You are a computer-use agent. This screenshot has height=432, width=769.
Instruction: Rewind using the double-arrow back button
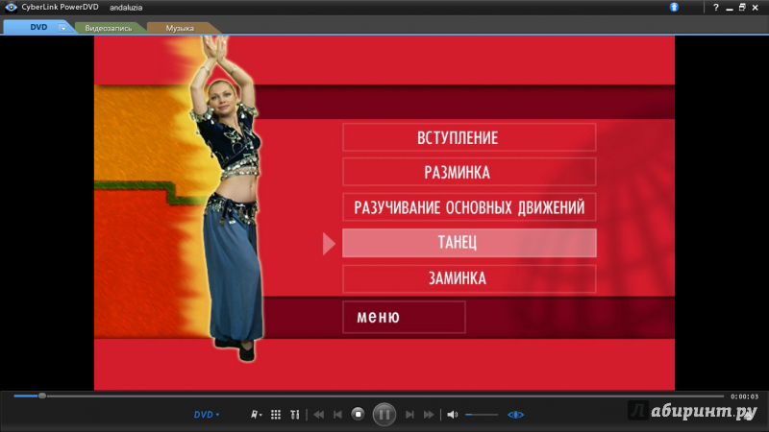point(319,415)
